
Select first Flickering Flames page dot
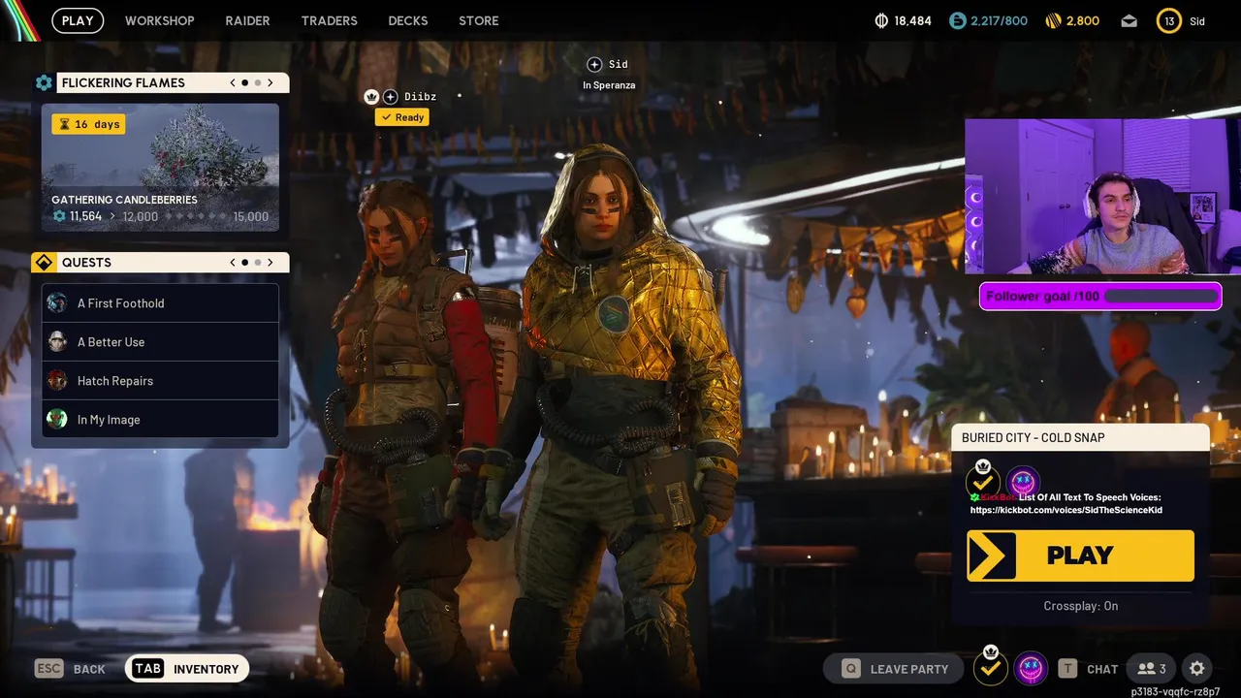[x=244, y=82]
